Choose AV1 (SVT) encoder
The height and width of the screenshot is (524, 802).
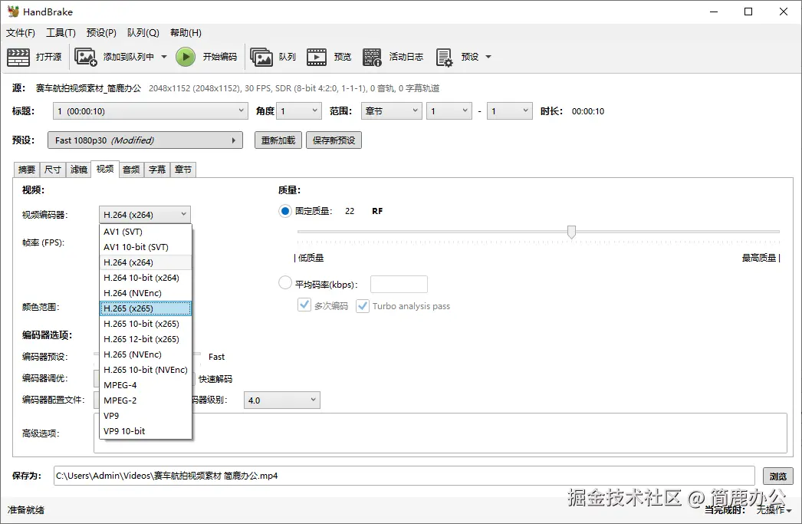pos(145,232)
